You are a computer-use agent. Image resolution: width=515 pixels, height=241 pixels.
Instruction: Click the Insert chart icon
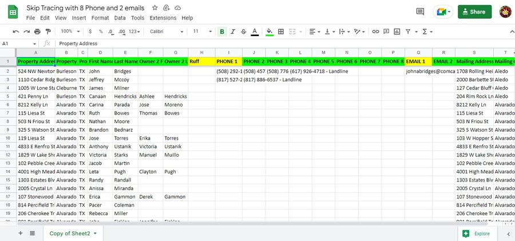pyautogui.click(x=397, y=31)
